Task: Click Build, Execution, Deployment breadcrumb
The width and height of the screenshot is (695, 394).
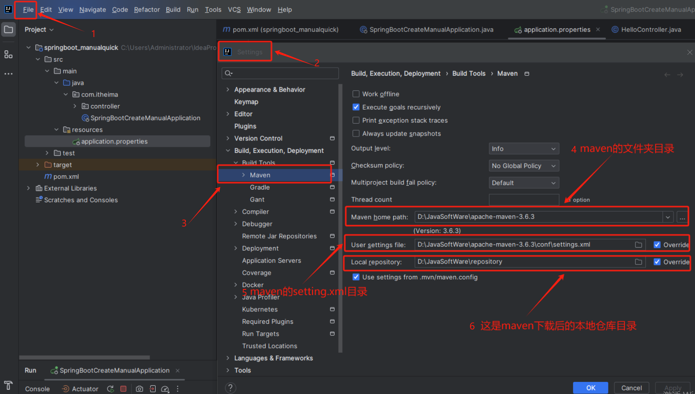Action: [396, 74]
